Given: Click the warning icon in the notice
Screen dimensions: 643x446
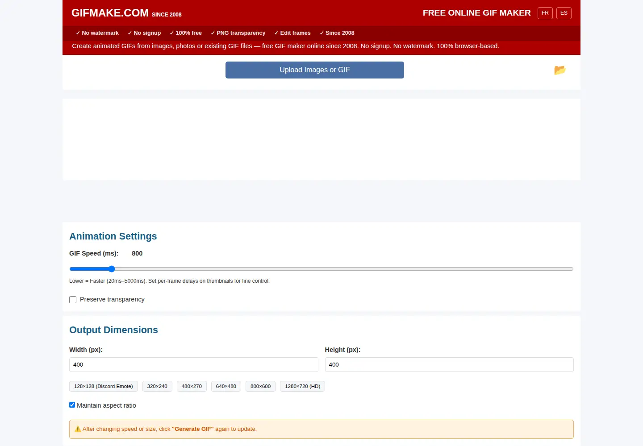Looking at the screenshot, I should pyautogui.click(x=78, y=429).
